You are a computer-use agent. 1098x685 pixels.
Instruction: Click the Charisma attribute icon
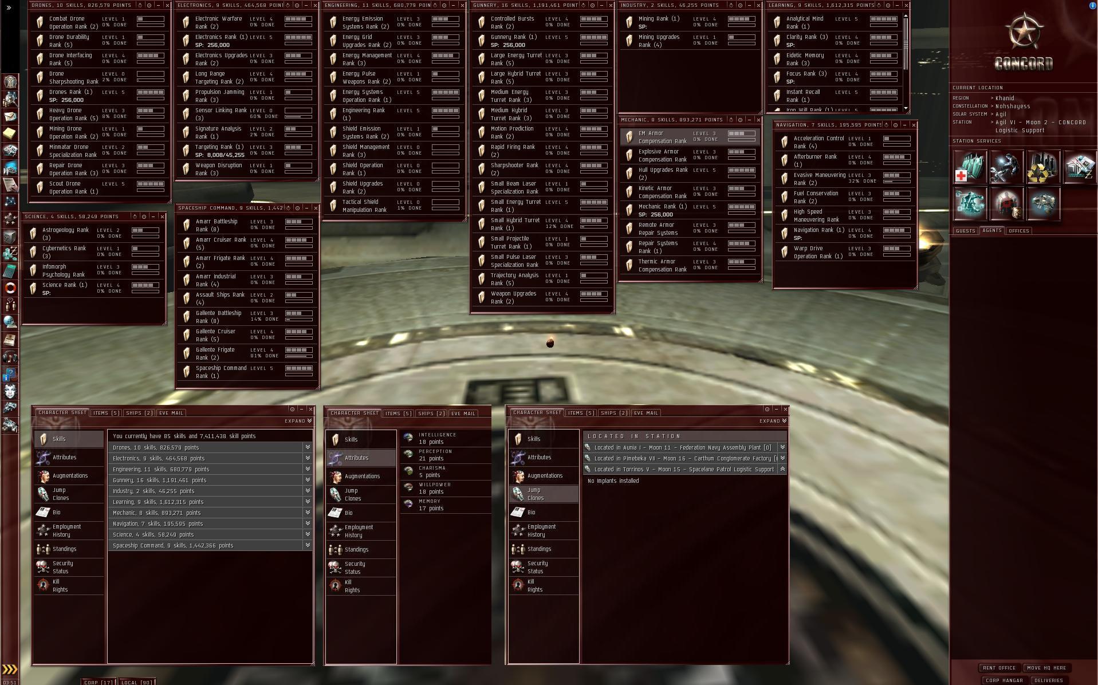(x=408, y=471)
